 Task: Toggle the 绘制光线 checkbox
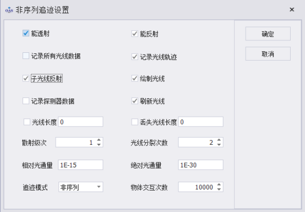tap(135, 78)
